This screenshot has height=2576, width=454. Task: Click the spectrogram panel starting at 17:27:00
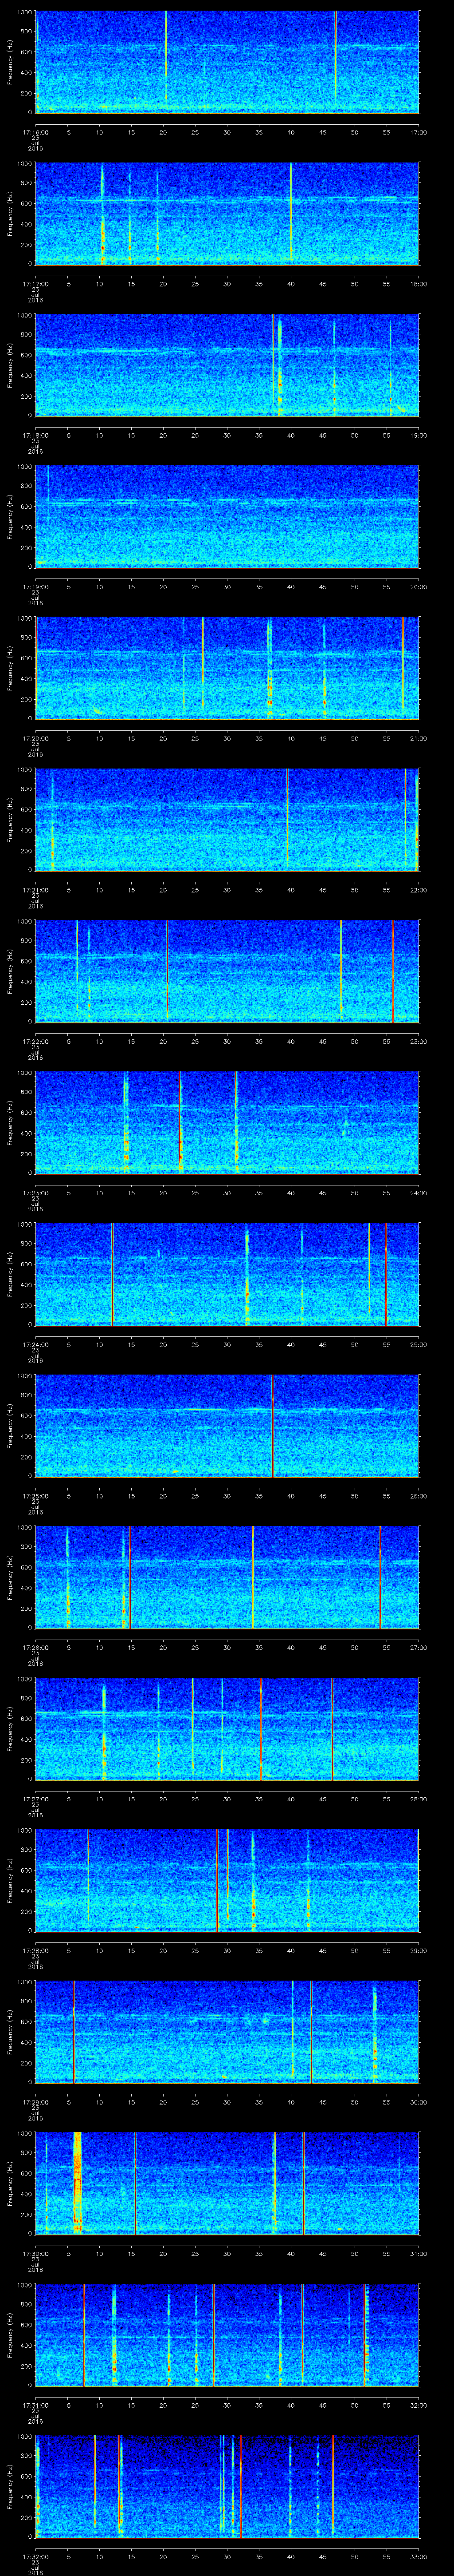coord(227,1729)
